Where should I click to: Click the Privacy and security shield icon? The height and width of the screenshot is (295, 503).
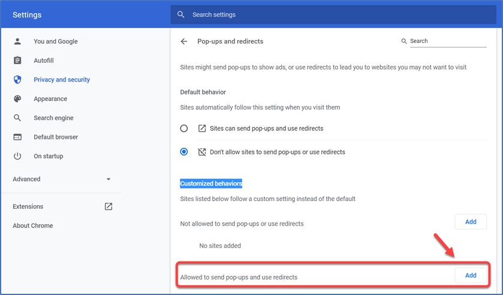17,80
